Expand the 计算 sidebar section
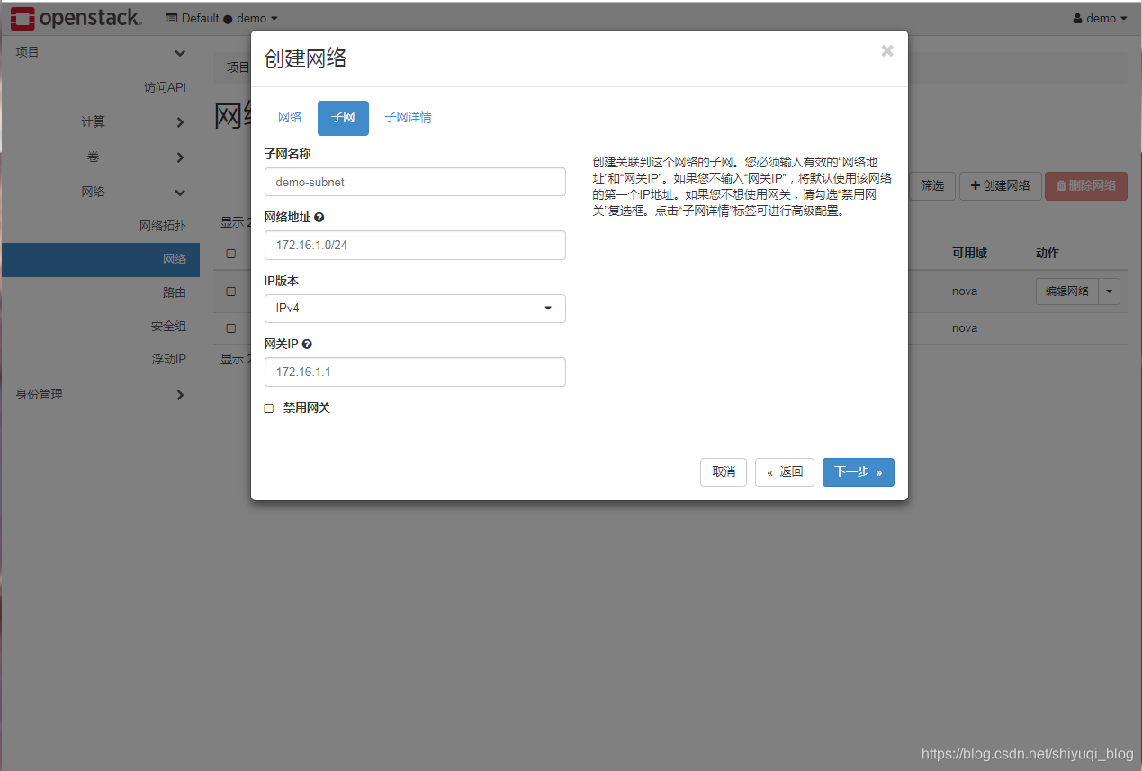Screen dimensions: 1142x771 coord(100,121)
